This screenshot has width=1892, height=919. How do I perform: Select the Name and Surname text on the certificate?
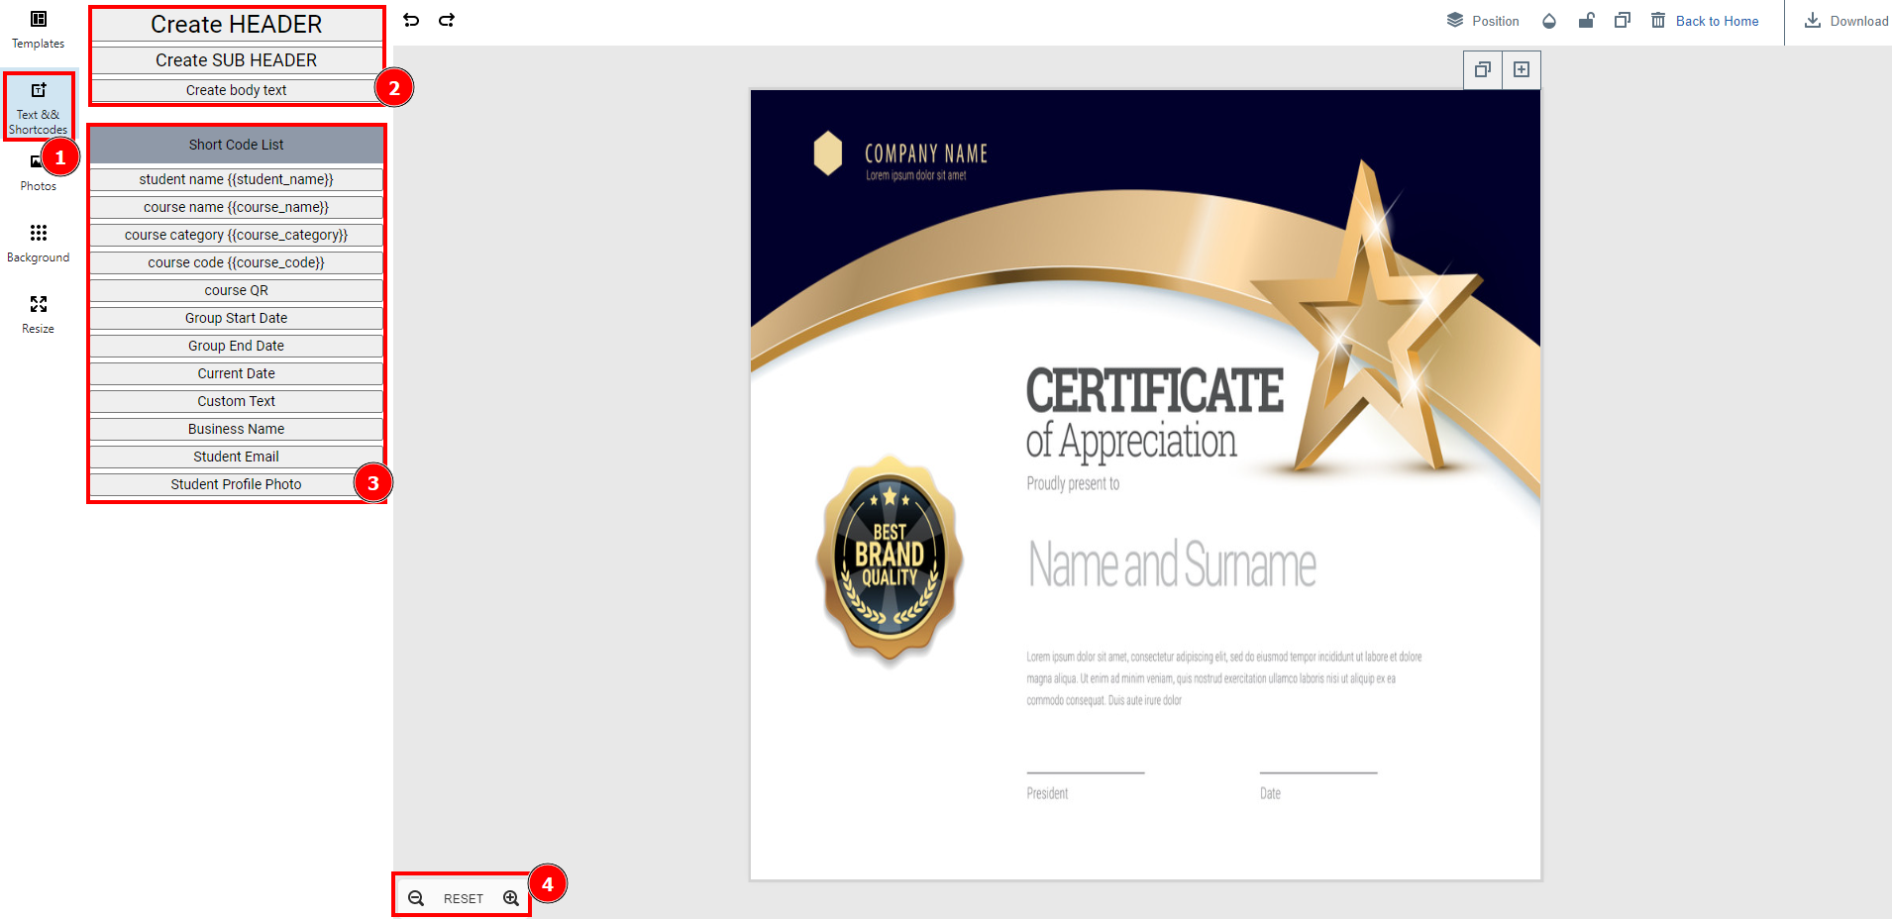1172,564
